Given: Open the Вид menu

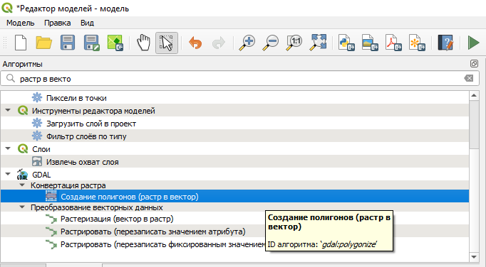Looking at the screenshot, I should [x=87, y=23].
